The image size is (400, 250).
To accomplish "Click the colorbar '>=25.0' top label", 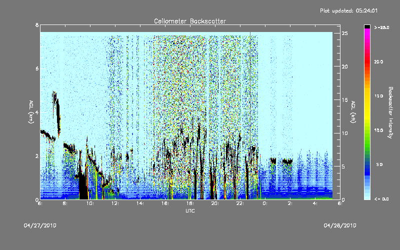I will [x=381, y=27].
